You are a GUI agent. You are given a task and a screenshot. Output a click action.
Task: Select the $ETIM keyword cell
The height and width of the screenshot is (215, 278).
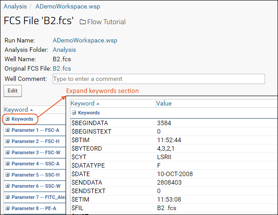(80, 199)
